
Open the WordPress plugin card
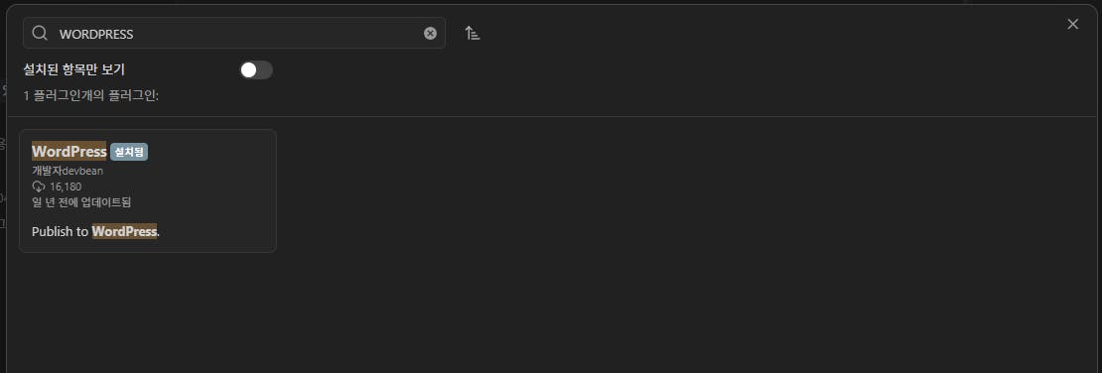(148, 190)
